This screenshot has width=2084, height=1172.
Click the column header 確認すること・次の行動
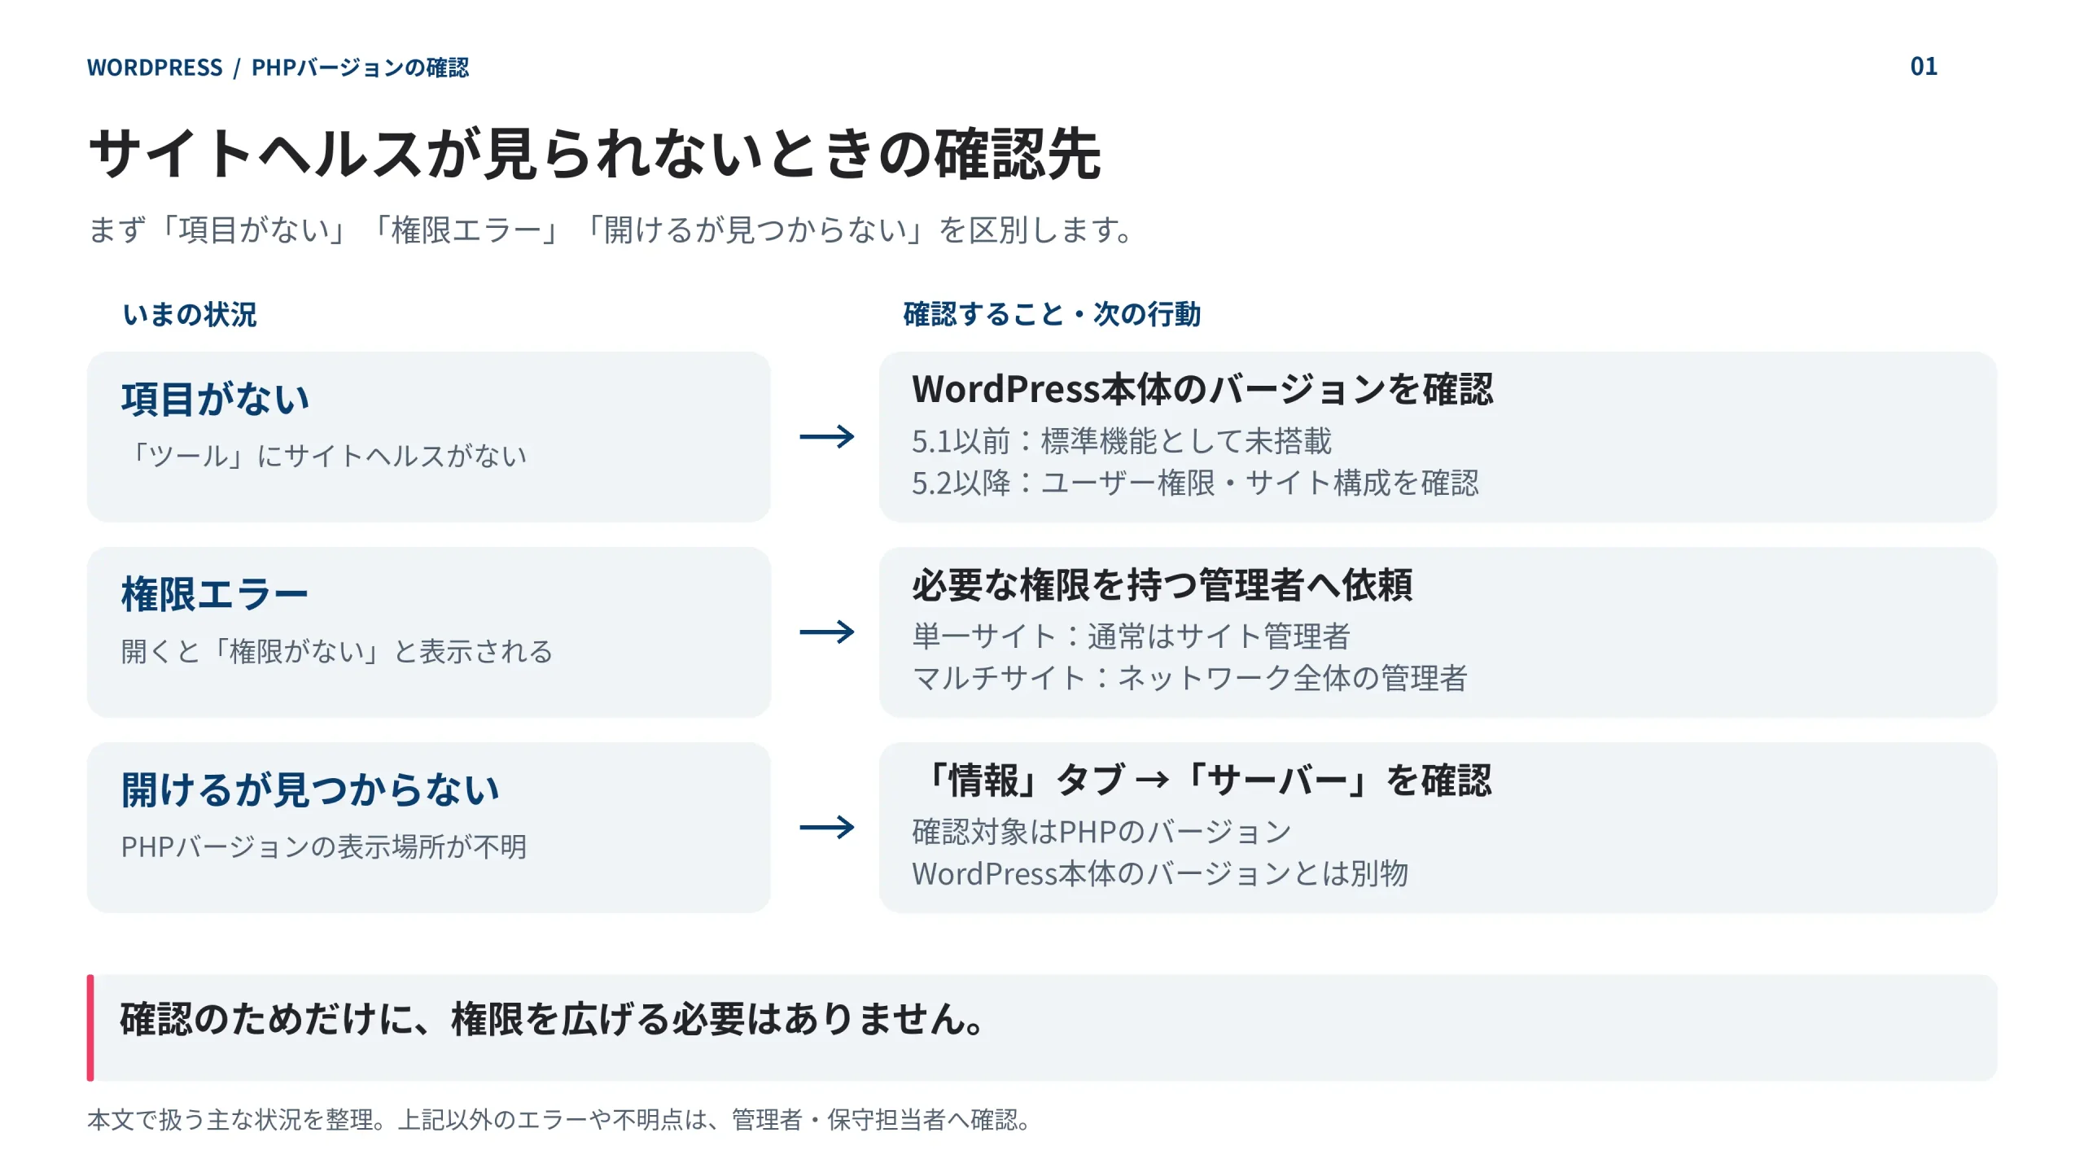pyautogui.click(x=1052, y=314)
